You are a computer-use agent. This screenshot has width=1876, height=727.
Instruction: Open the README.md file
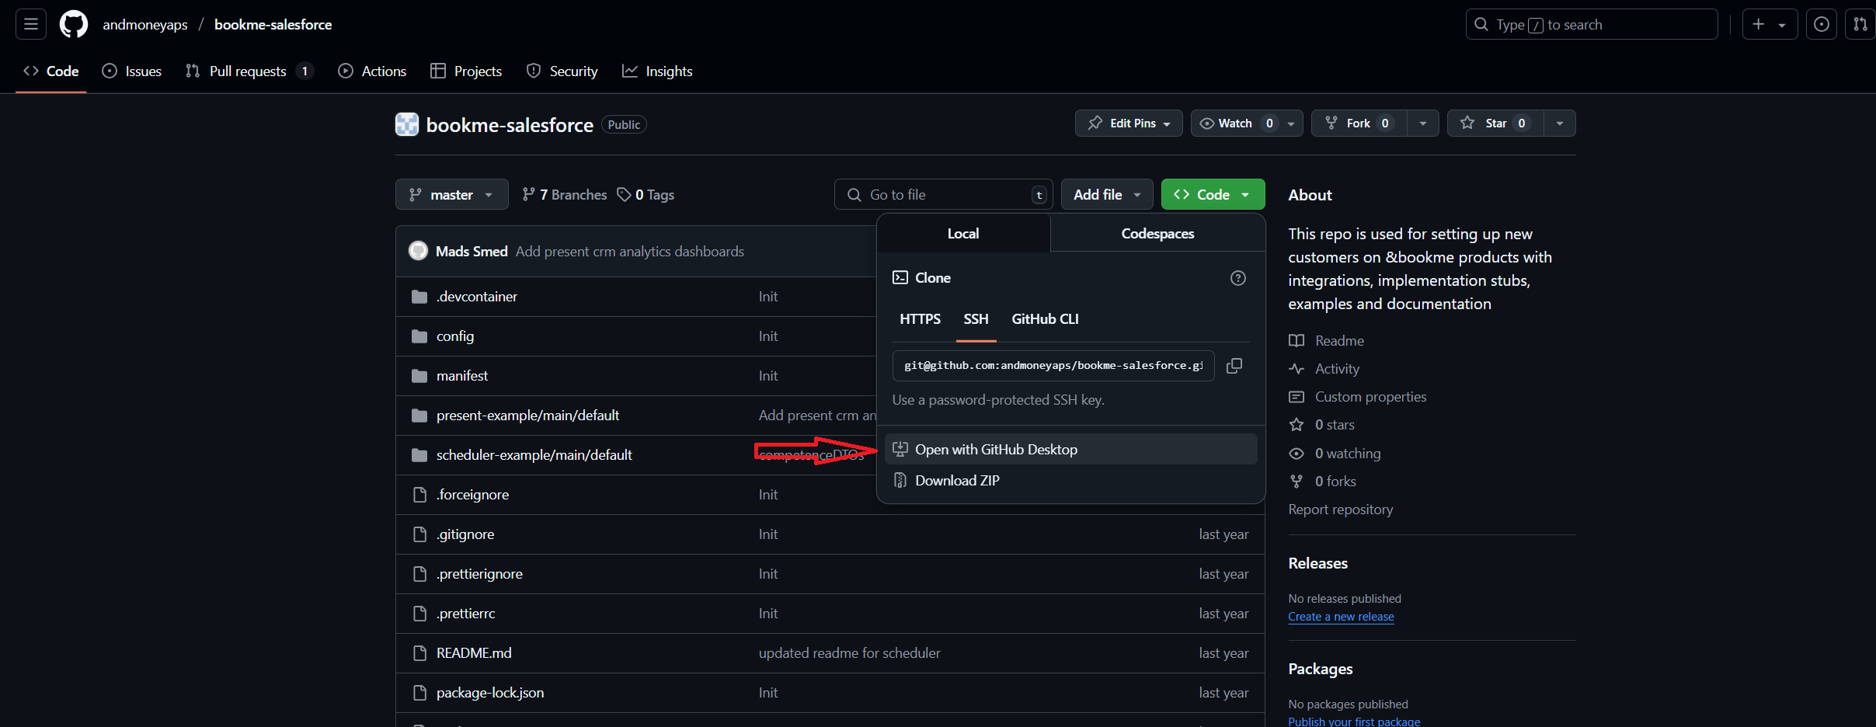(474, 652)
